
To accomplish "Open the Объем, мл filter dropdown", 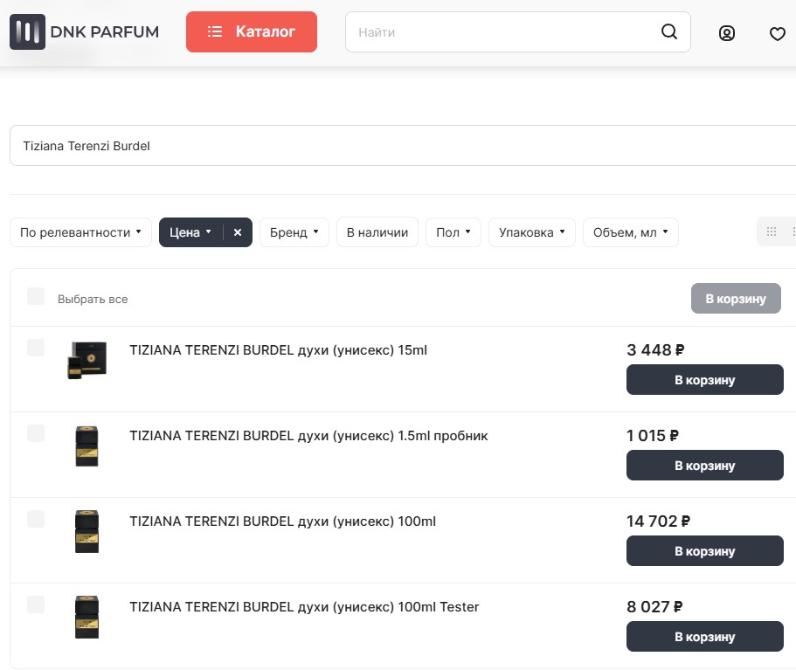I will tap(631, 232).
